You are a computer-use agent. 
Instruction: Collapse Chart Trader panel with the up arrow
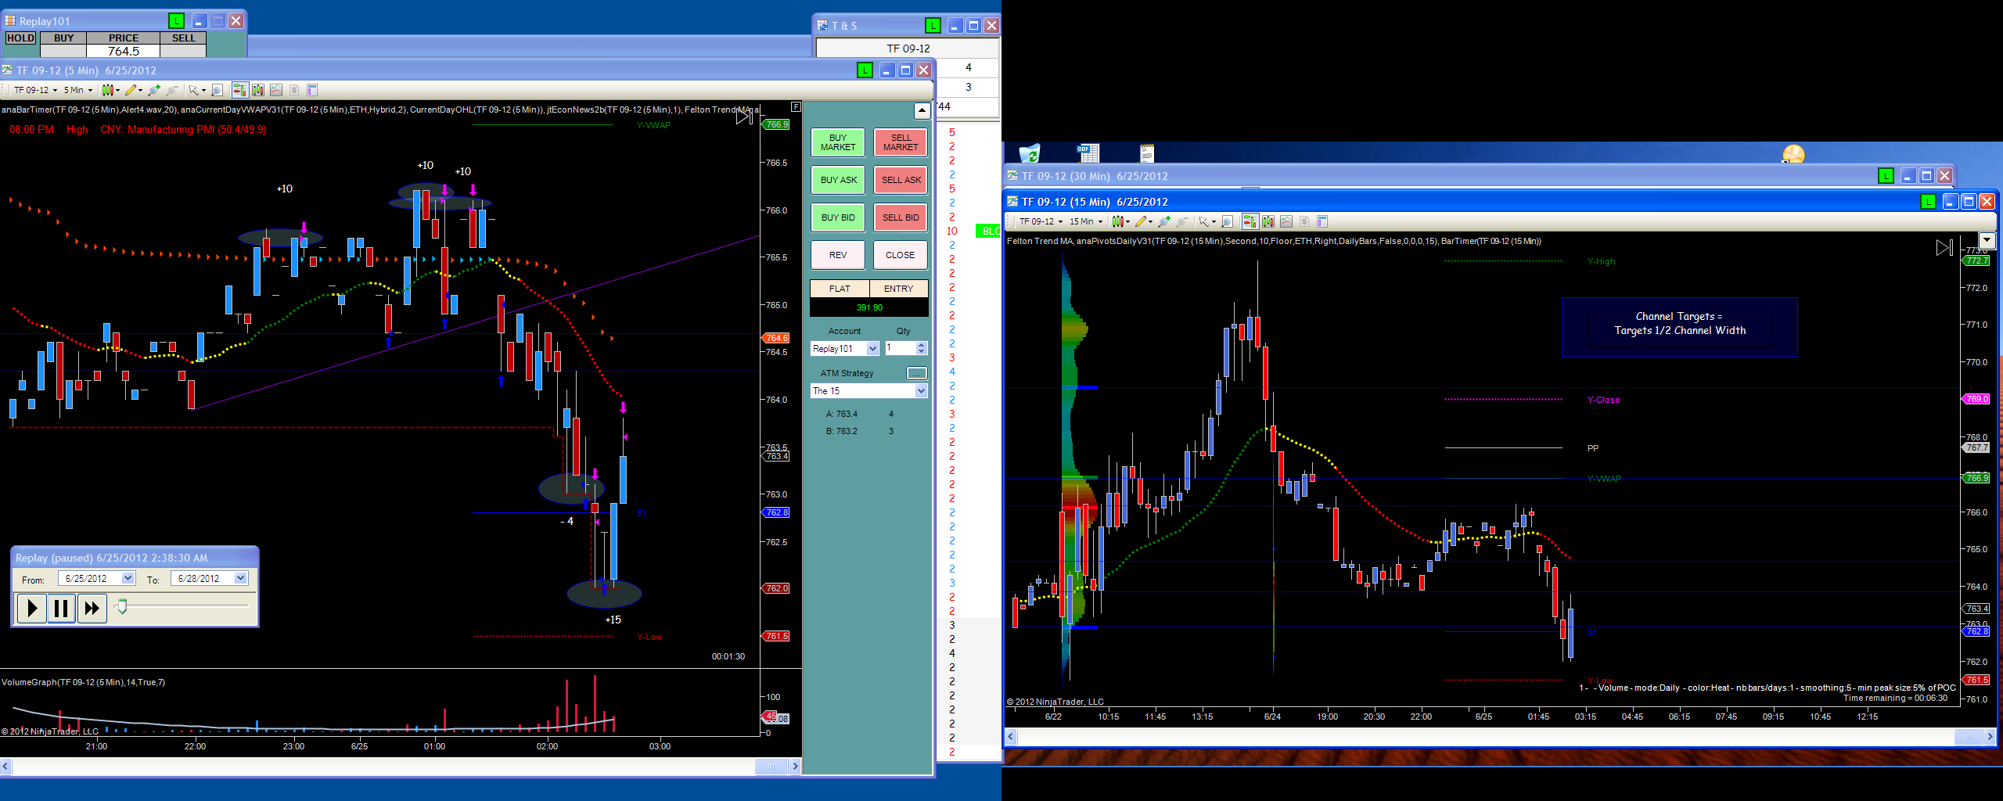point(922,110)
